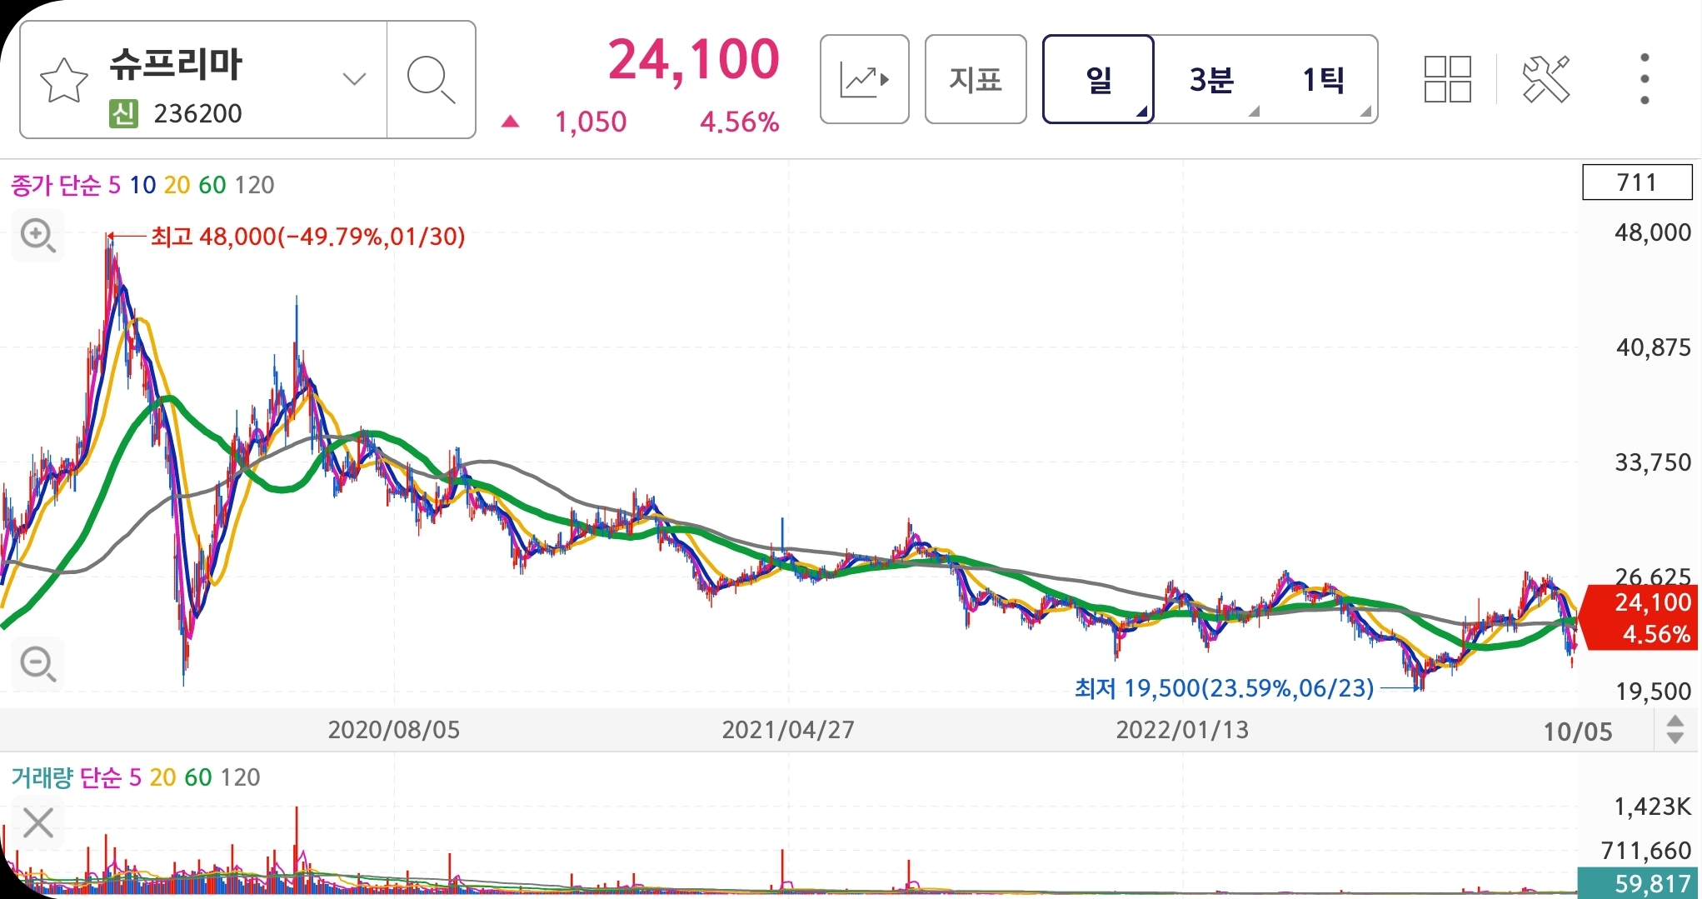Select volume 60-day average legend
1702x899 pixels.
click(198, 777)
